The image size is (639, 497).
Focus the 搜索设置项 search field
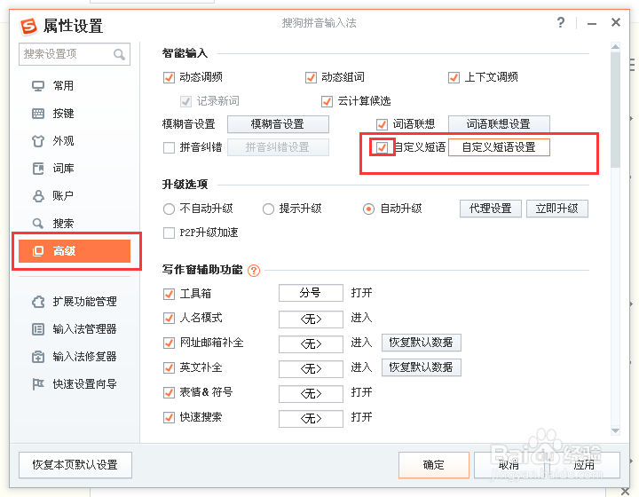tap(75, 54)
